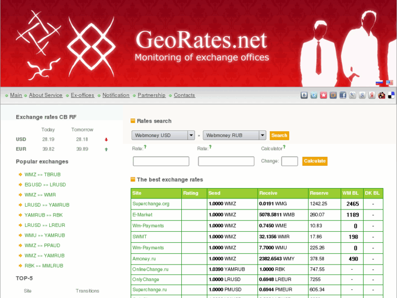Screen dimensions: 397x298
Task: Focus the second Rate input field
Action: click(226, 161)
